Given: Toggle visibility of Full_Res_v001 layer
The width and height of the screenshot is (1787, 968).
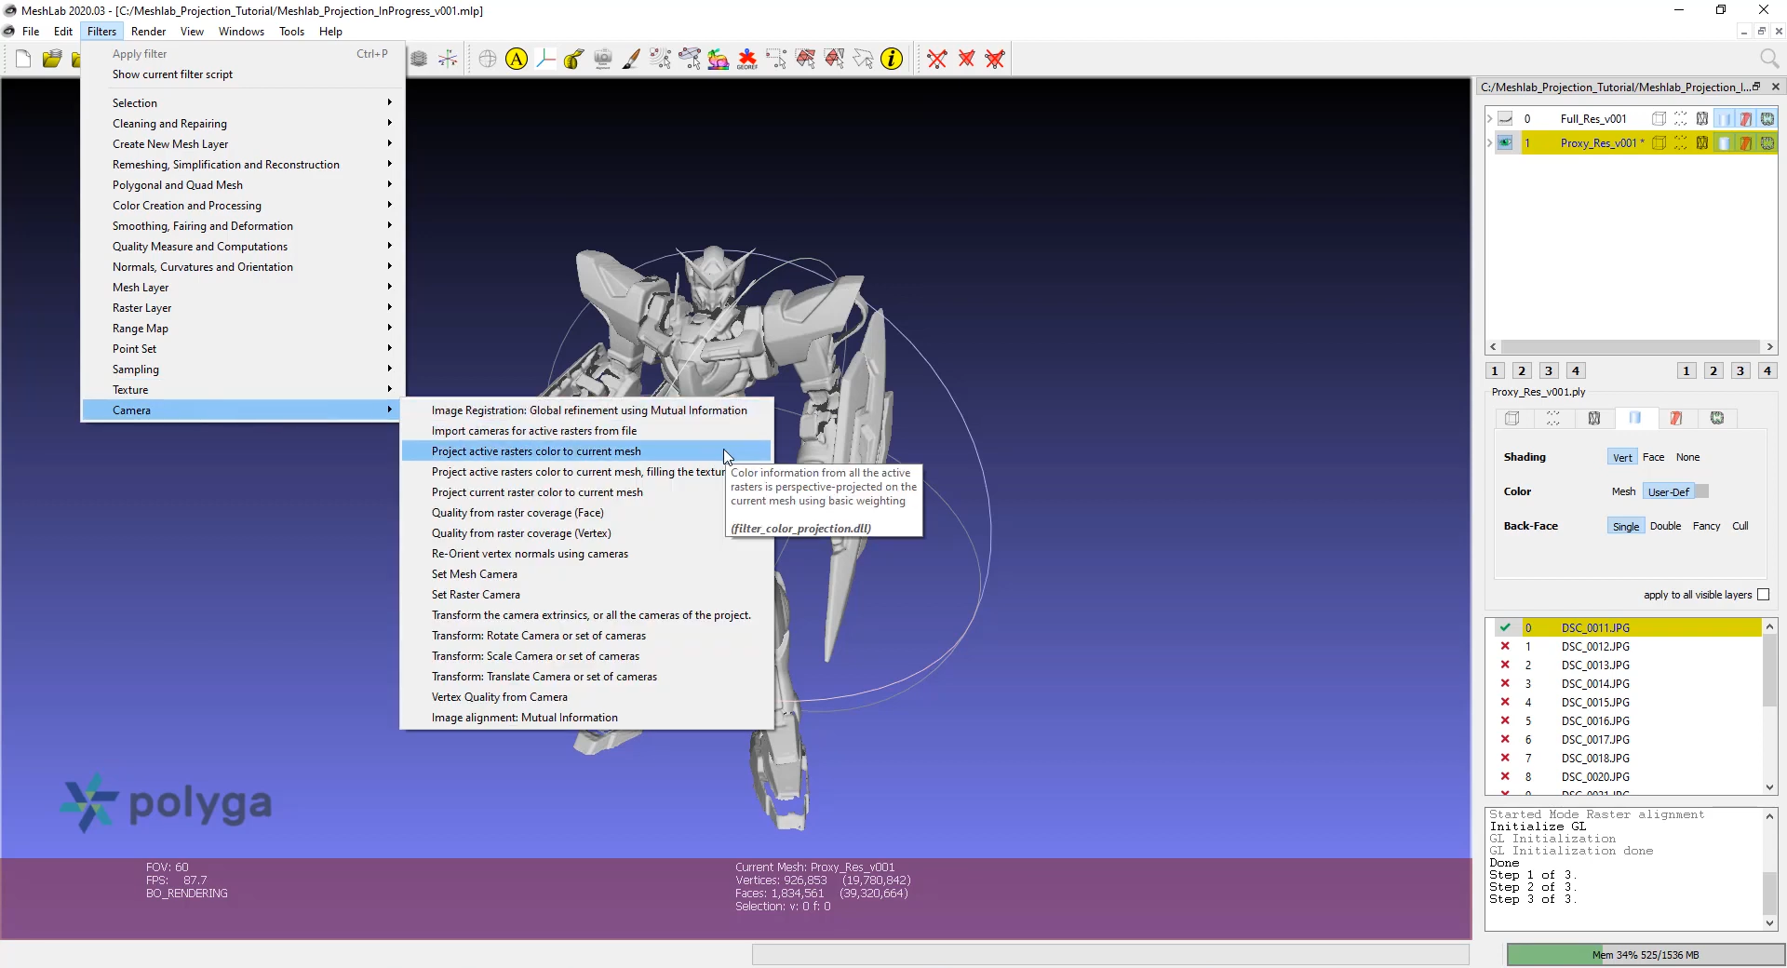Looking at the screenshot, I should click(x=1505, y=119).
